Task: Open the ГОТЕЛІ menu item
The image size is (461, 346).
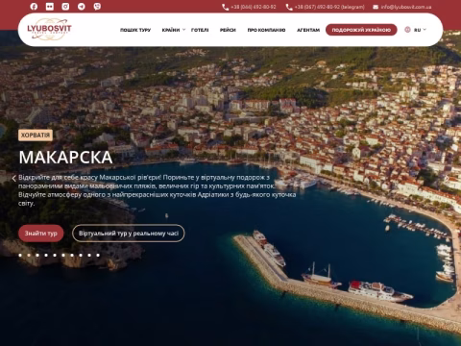Action: click(200, 30)
